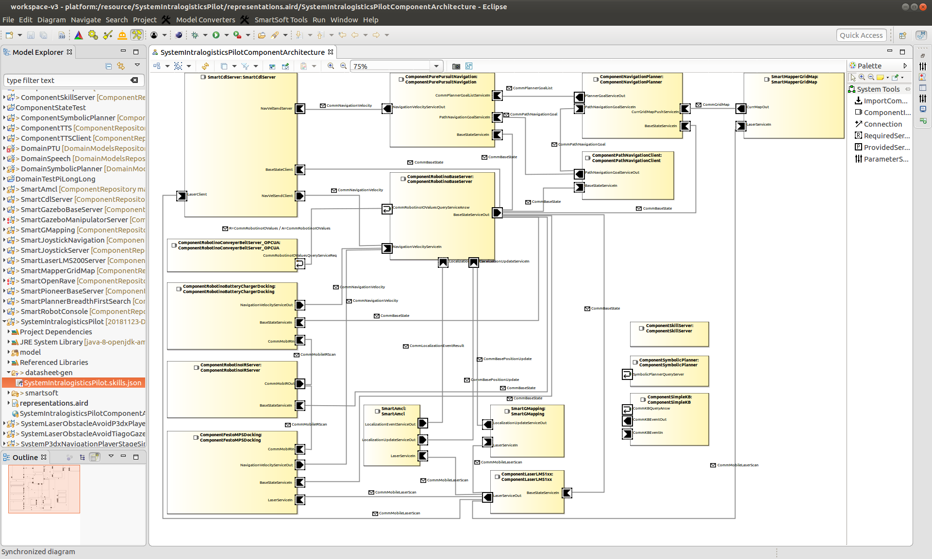Open the 75% zoom level dropdown
932x559 pixels.
tap(436, 66)
